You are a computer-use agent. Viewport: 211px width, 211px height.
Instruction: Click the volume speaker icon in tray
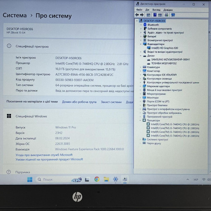tap(209, 179)
